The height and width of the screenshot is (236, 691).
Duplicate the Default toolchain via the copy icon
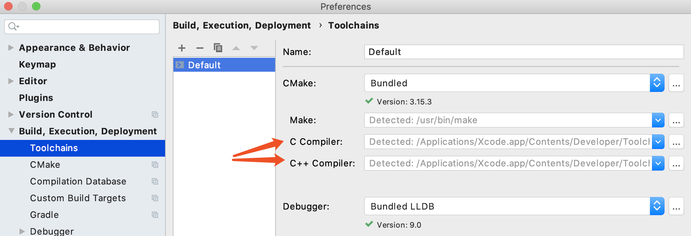218,48
